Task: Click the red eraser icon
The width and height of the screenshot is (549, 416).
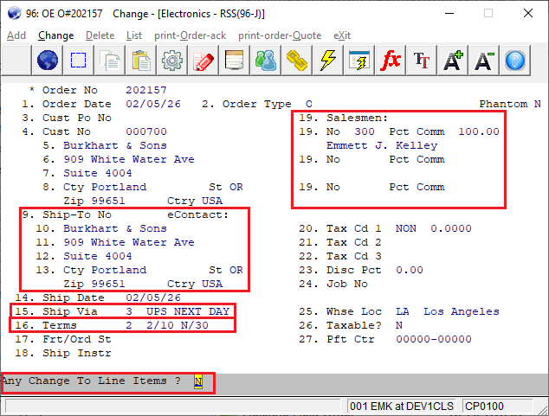Action: click(x=203, y=61)
